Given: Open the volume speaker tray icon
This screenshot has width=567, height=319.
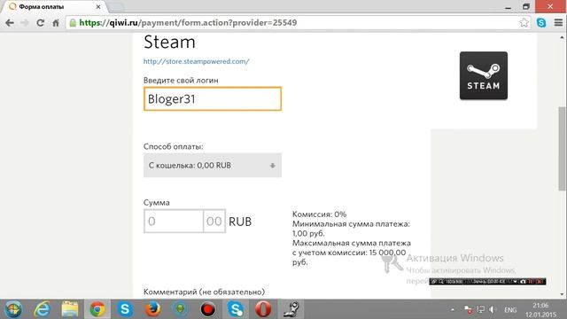Looking at the screenshot, I should (x=493, y=310).
